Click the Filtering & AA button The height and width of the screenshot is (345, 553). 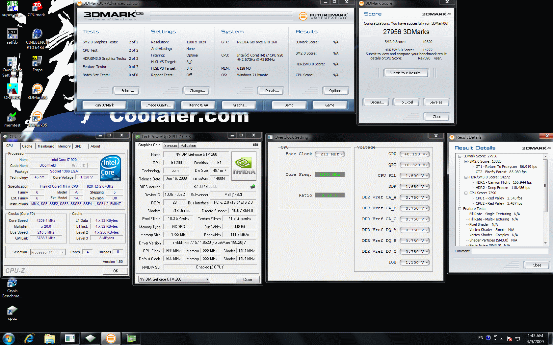pos(199,105)
